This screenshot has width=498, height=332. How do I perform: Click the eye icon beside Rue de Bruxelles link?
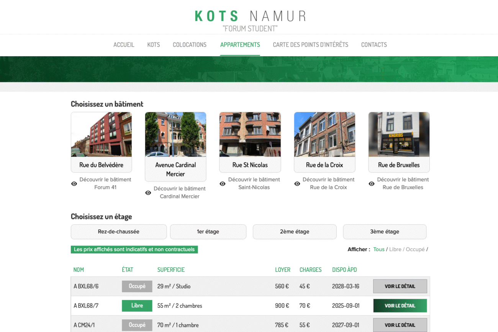(372, 184)
